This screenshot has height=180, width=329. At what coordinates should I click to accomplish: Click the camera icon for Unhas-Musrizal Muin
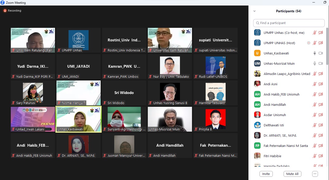[320, 63]
